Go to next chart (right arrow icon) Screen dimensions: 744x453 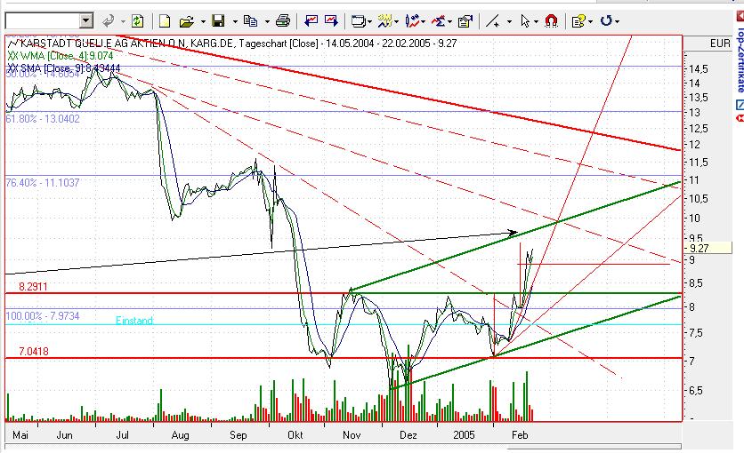tap(331, 20)
